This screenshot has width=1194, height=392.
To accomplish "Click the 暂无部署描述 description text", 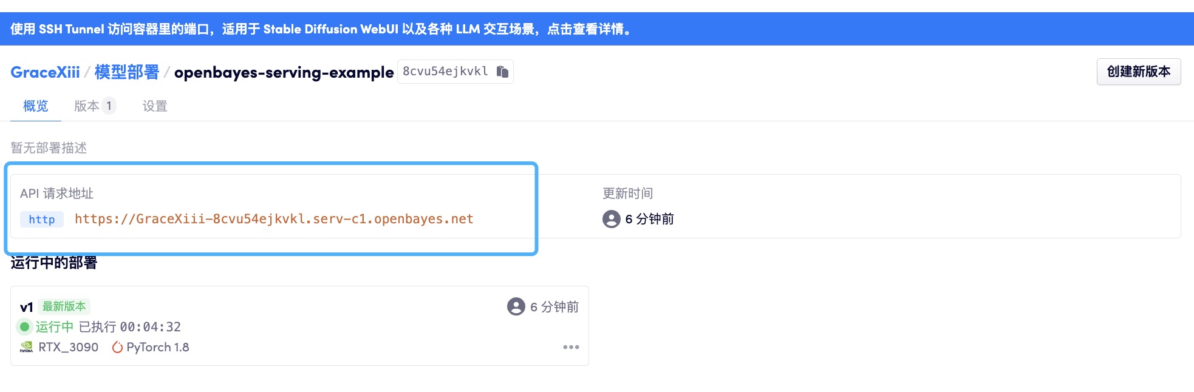I will click(x=49, y=148).
